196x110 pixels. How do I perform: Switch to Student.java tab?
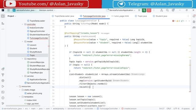(160, 16)
